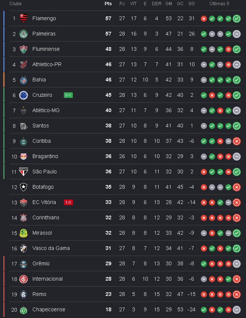This screenshot has width=246, height=318.
Task: Click the Flamengo club crest
Action: coord(24,18)
